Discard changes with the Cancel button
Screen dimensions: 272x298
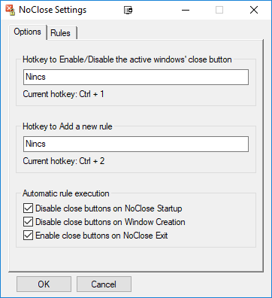pos(104,284)
